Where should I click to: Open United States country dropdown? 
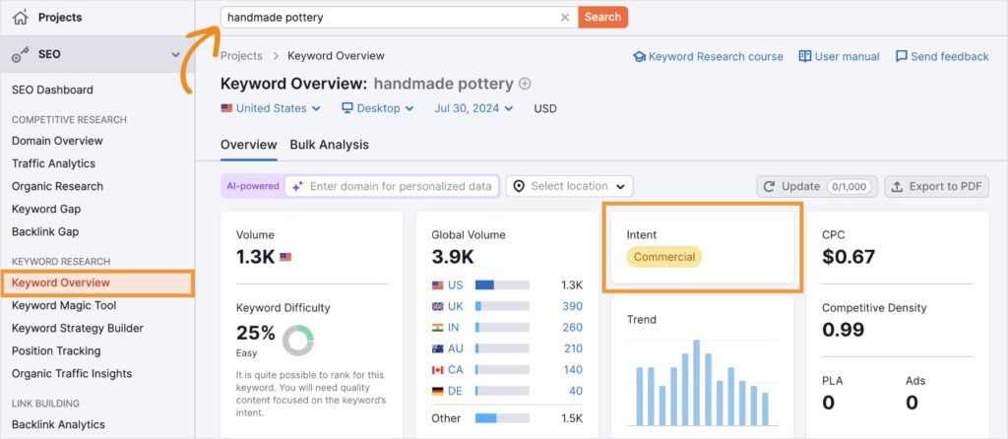coord(271,108)
